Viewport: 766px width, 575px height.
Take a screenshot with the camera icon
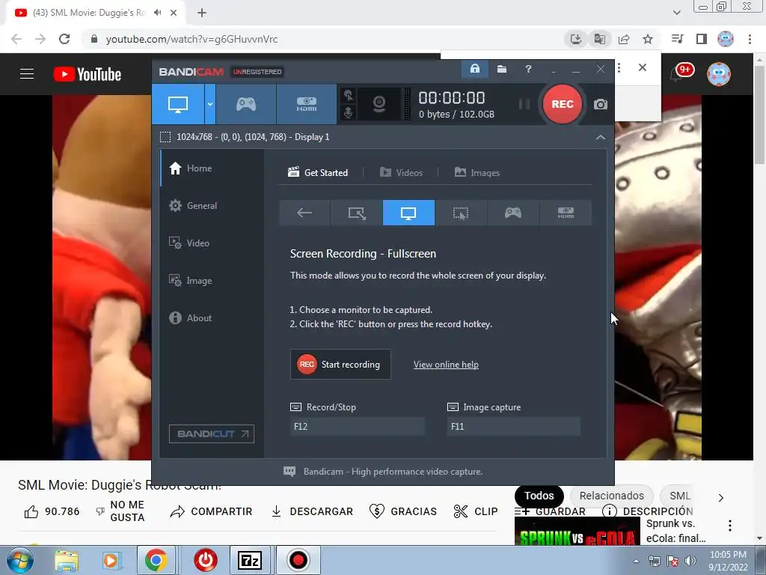coord(601,104)
